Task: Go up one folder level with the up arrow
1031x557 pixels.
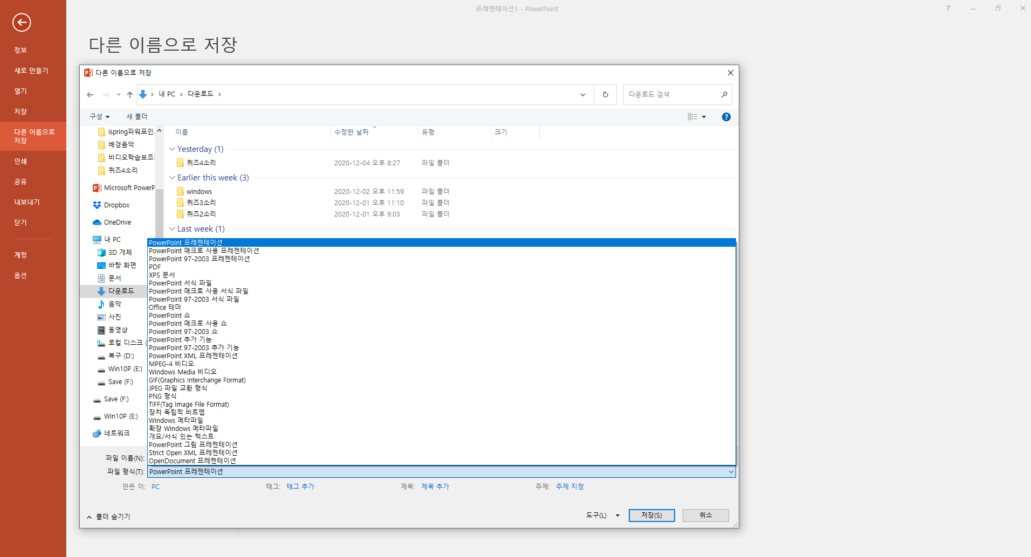Action: click(130, 95)
